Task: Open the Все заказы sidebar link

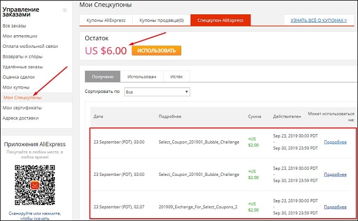Action: (x=14, y=26)
